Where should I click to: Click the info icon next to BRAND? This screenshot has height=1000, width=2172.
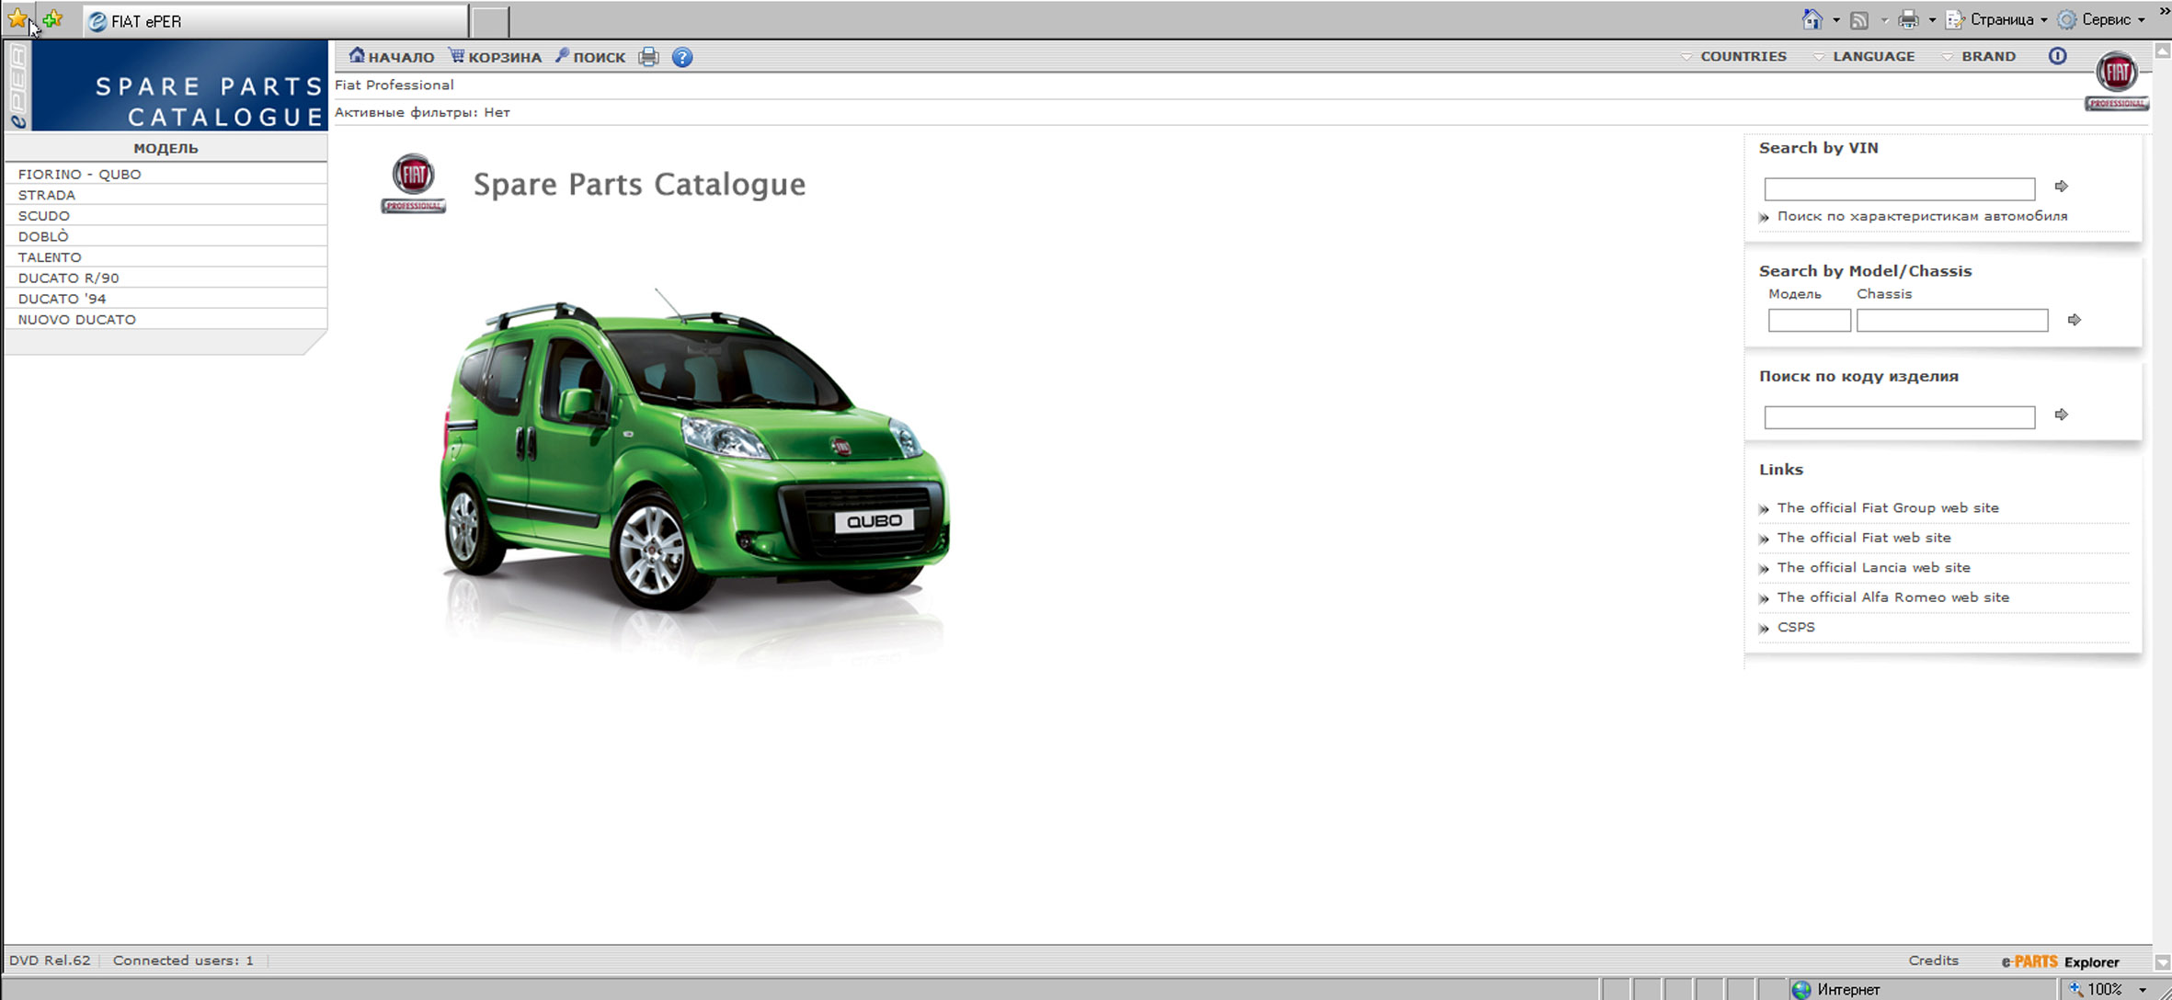coord(2057,56)
